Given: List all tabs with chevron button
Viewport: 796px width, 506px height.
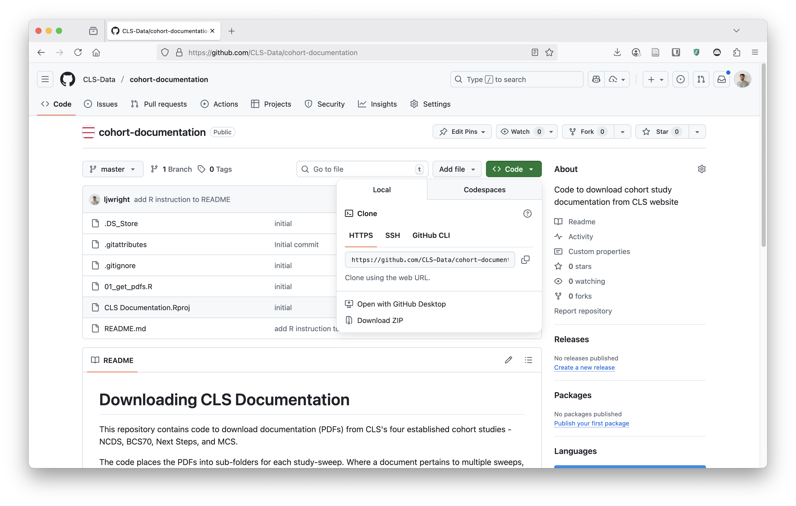Looking at the screenshot, I should pyautogui.click(x=736, y=31).
